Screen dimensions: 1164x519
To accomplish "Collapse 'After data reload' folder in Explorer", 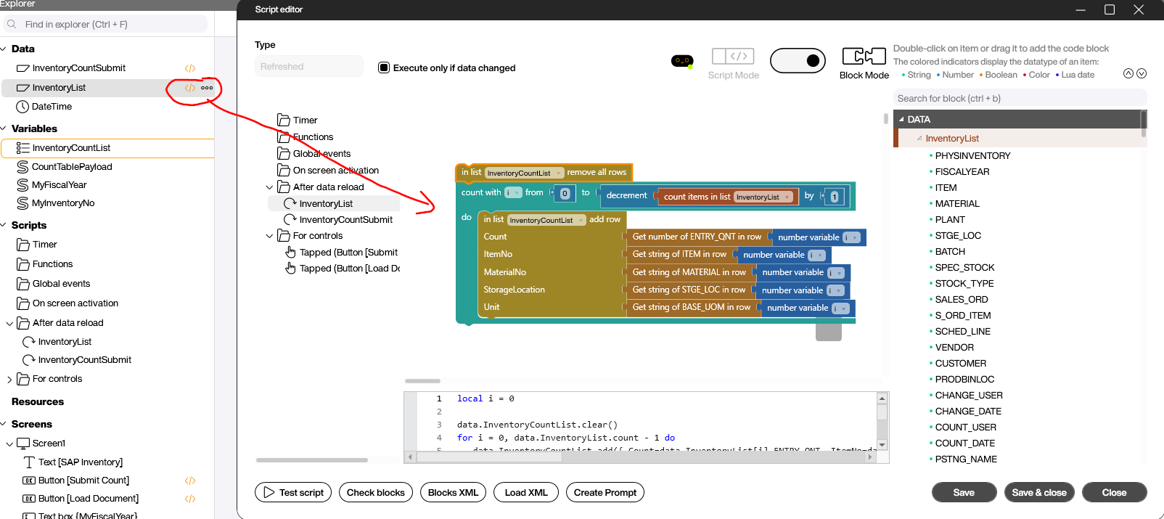I will click(x=9, y=324).
